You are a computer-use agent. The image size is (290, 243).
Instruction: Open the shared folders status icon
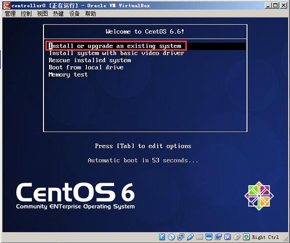click(199, 237)
